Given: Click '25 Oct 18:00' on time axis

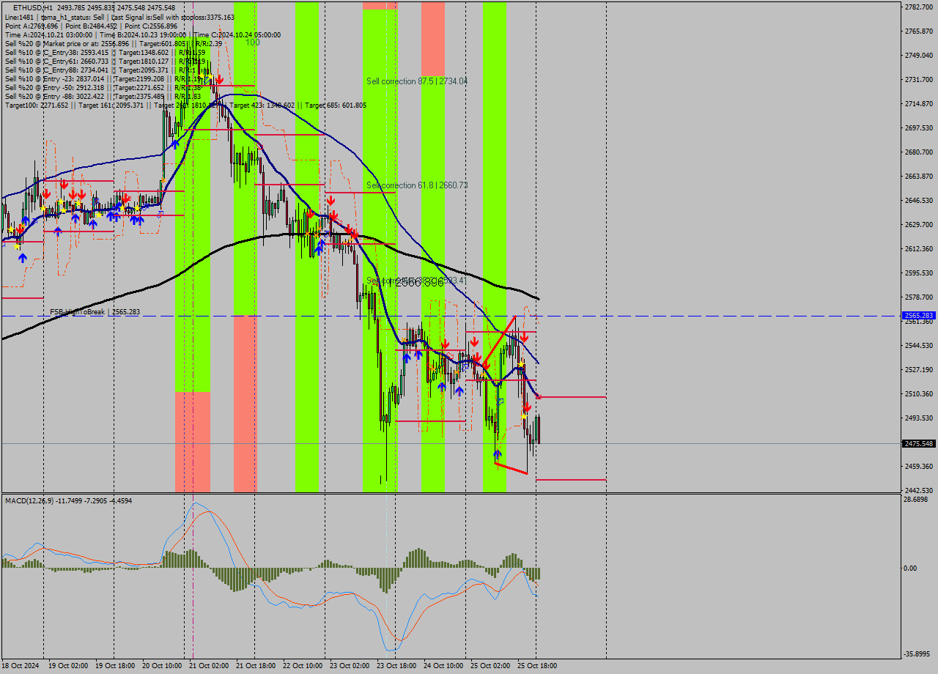Looking at the screenshot, I should point(537,666).
